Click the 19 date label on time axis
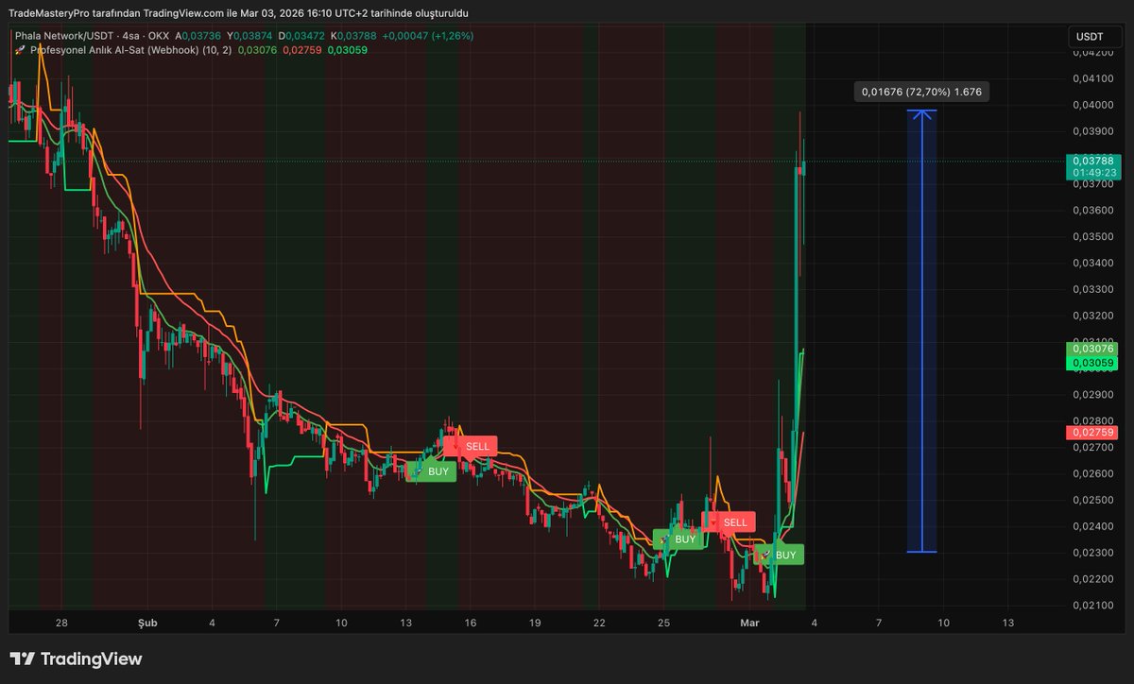 pyautogui.click(x=535, y=623)
